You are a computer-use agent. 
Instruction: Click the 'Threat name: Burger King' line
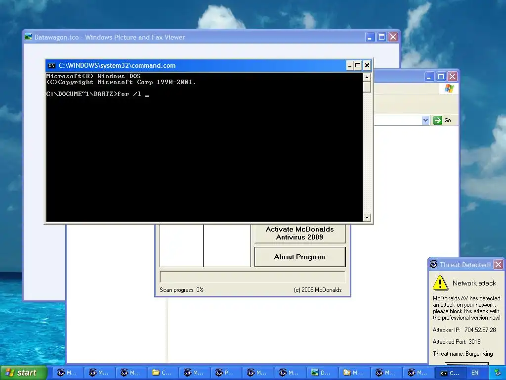click(463, 354)
